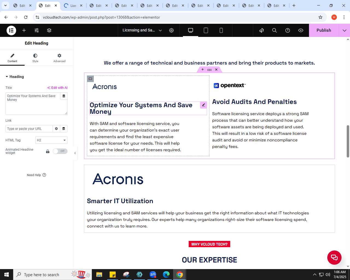Screen dimensions: 350x280
Task: Switch to Mobile responsive view
Action: (x=221, y=30)
